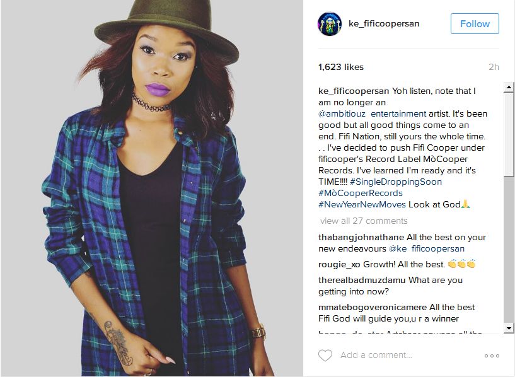Open the #MòCooperRecords hashtag
515x377 pixels.
361,193
